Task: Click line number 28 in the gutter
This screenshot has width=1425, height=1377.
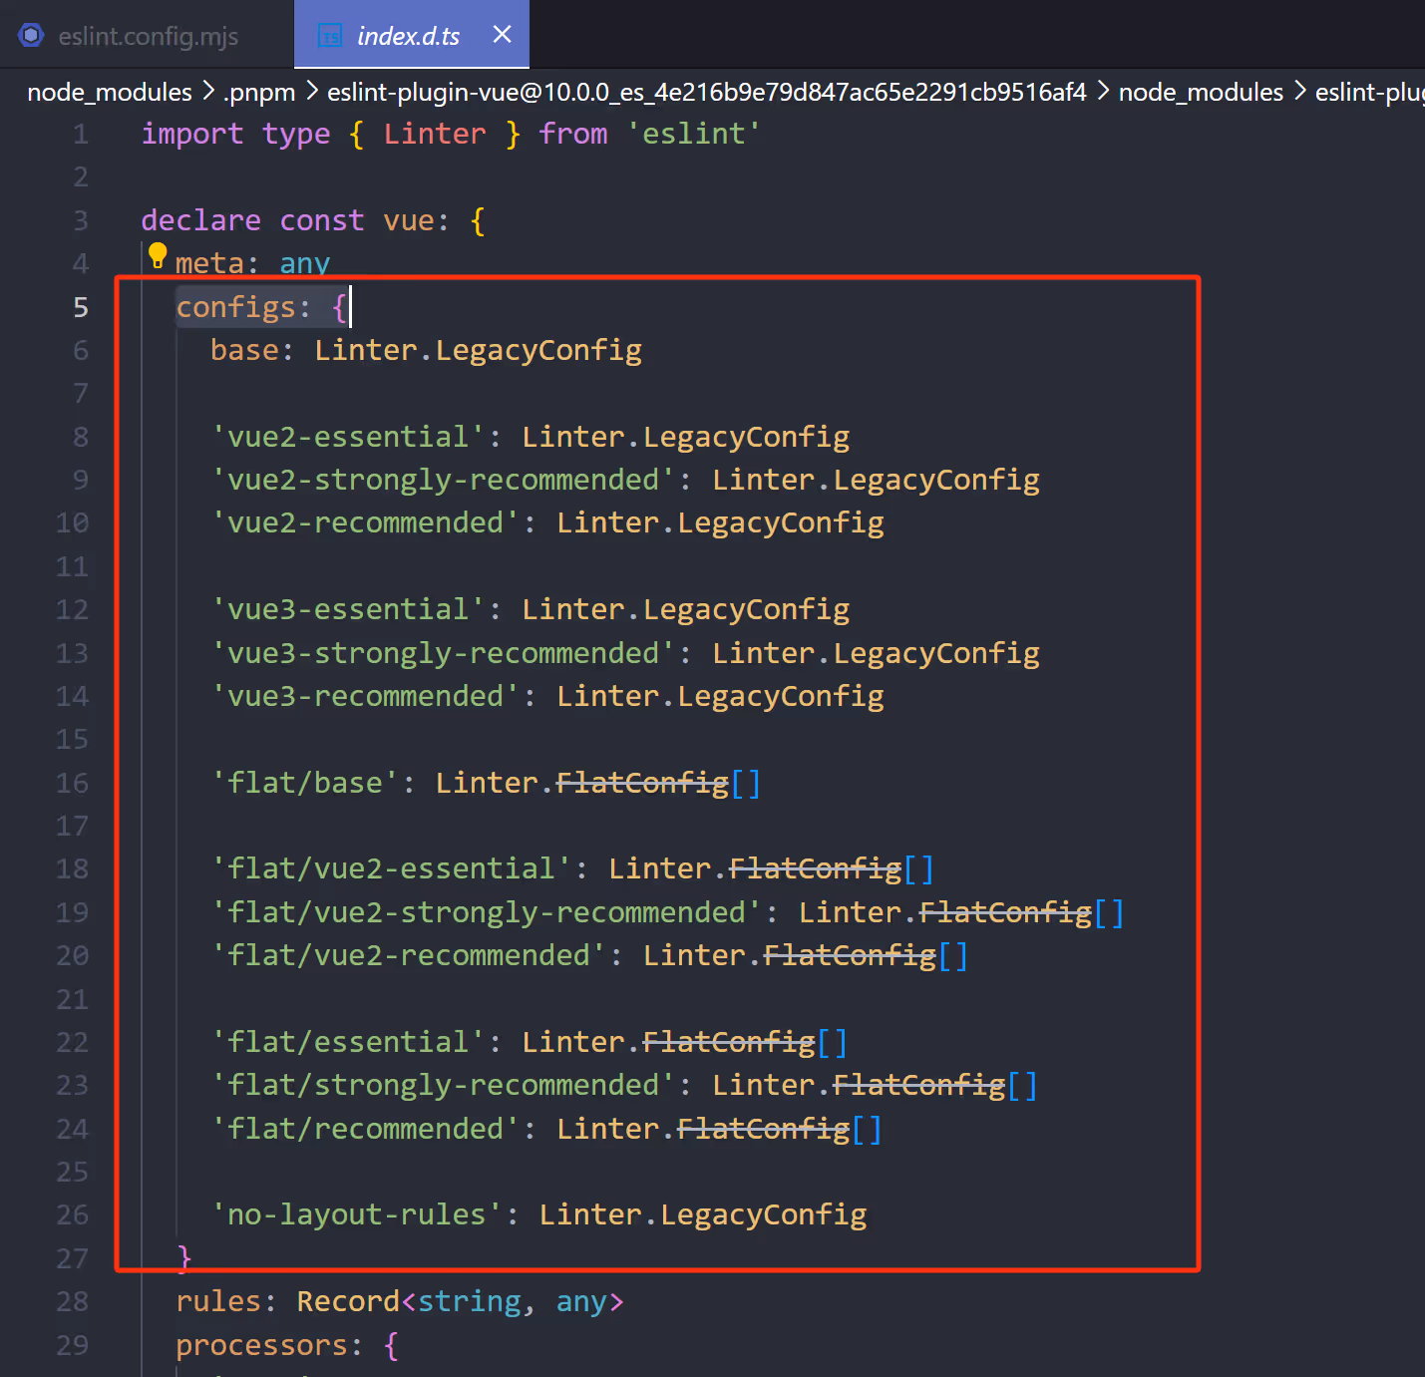Action: coord(72,1302)
